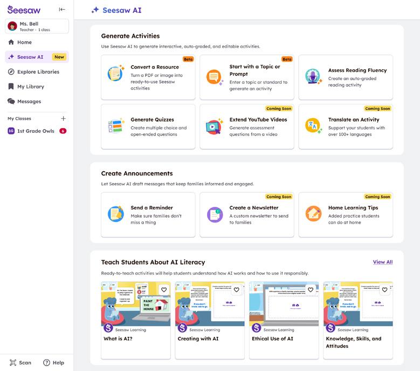Click the Send a Reminder bell icon
The image size is (420, 371).
tap(116, 214)
